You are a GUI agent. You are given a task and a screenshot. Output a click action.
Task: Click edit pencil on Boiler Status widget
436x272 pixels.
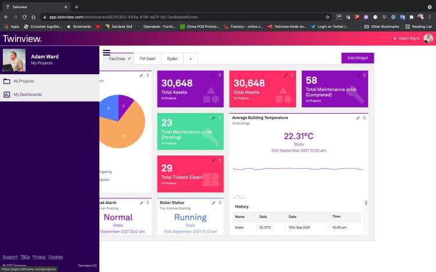tap(214, 202)
